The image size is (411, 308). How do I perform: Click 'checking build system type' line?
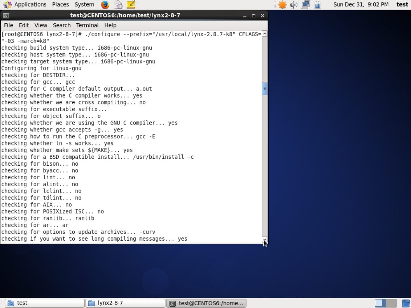[x=77, y=48]
